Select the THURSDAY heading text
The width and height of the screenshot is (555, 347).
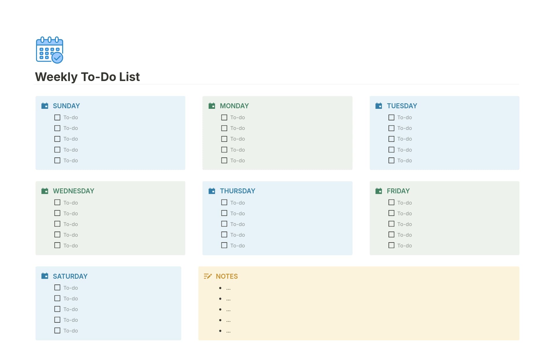tap(238, 191)
